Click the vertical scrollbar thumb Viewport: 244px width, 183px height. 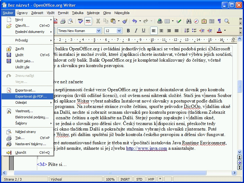(240, 86)
